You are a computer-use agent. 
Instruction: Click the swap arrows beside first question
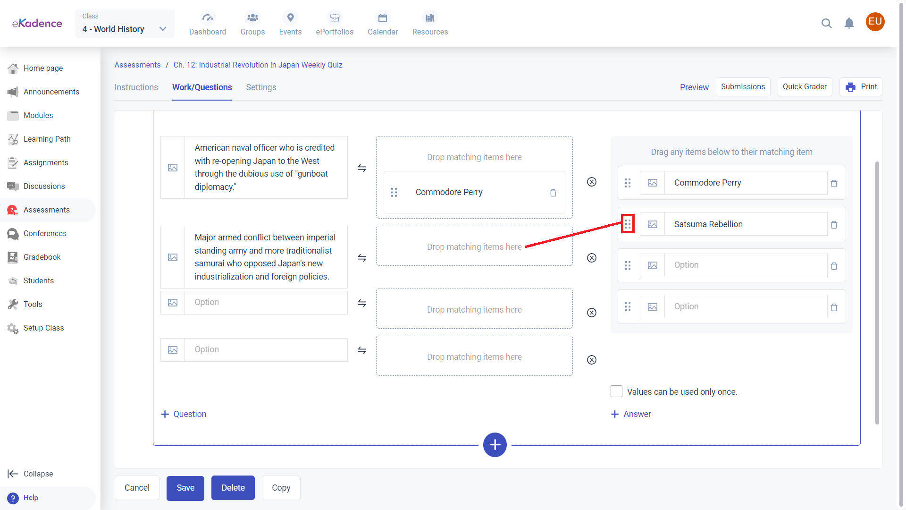pyautogui.click(x=362, y=168)
